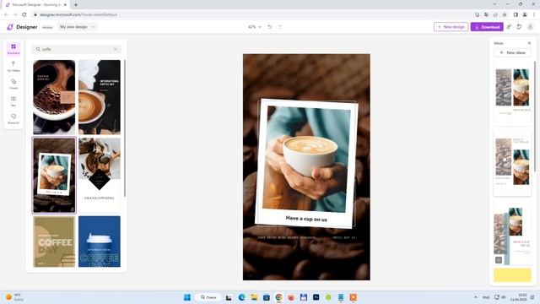Screen dimensions: 540x304
Task: Go back in browser history
Action: pos(6,14)
